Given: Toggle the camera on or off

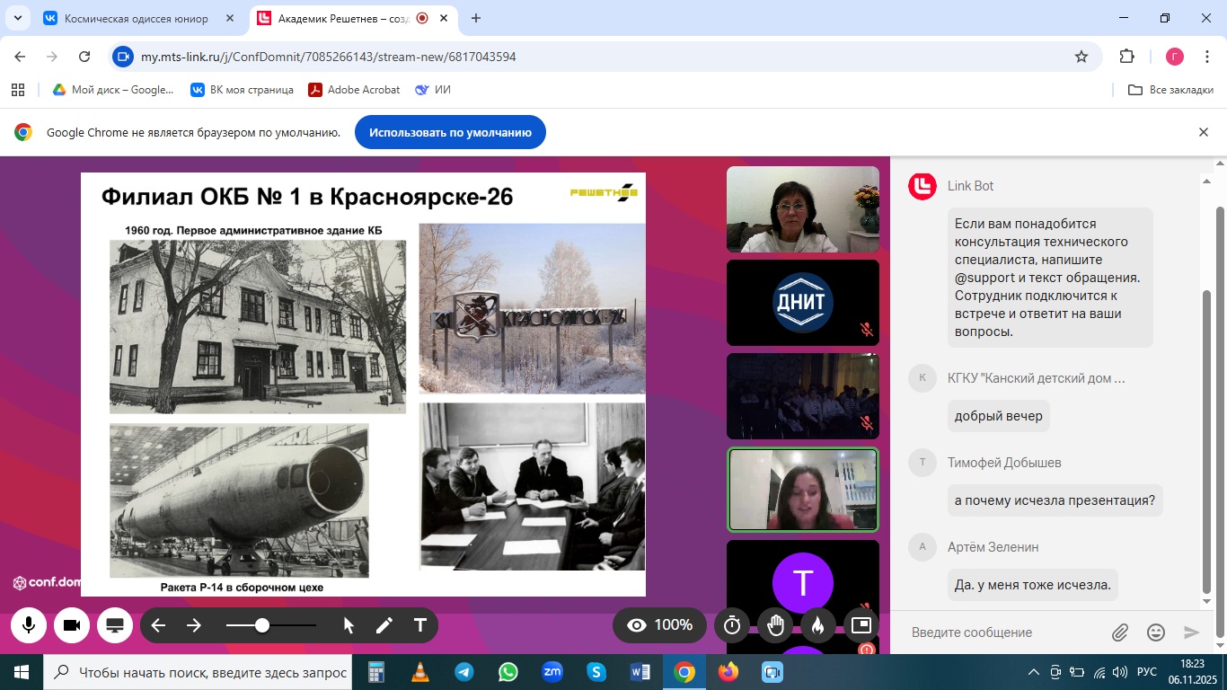Looking at the screenshot, I should (x=72, y=625).
